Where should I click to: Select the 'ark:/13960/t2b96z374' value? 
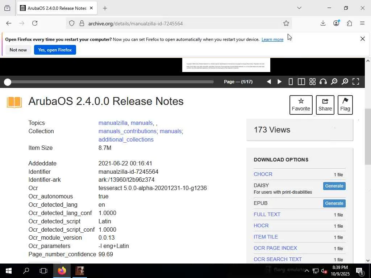coord(126,180)
